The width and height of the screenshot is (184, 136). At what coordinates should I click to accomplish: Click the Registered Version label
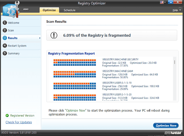click(22, 116)
